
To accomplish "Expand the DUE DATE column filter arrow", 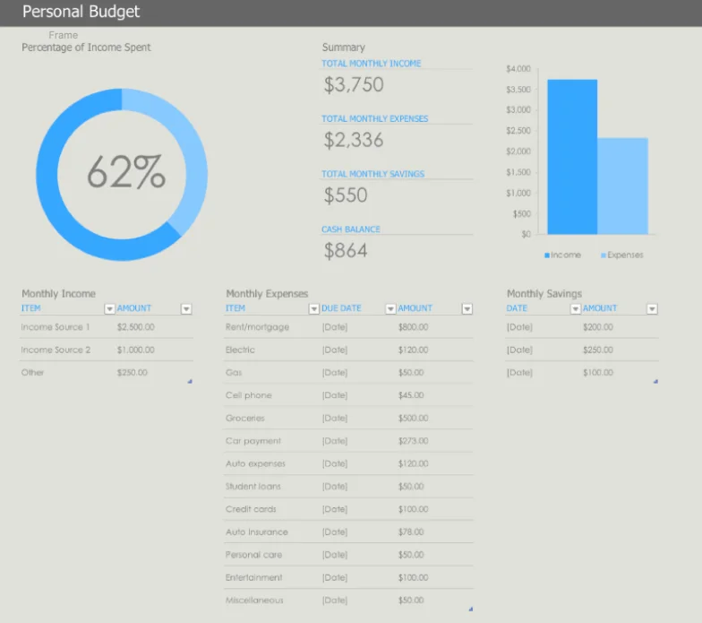I will pos(390,308).
